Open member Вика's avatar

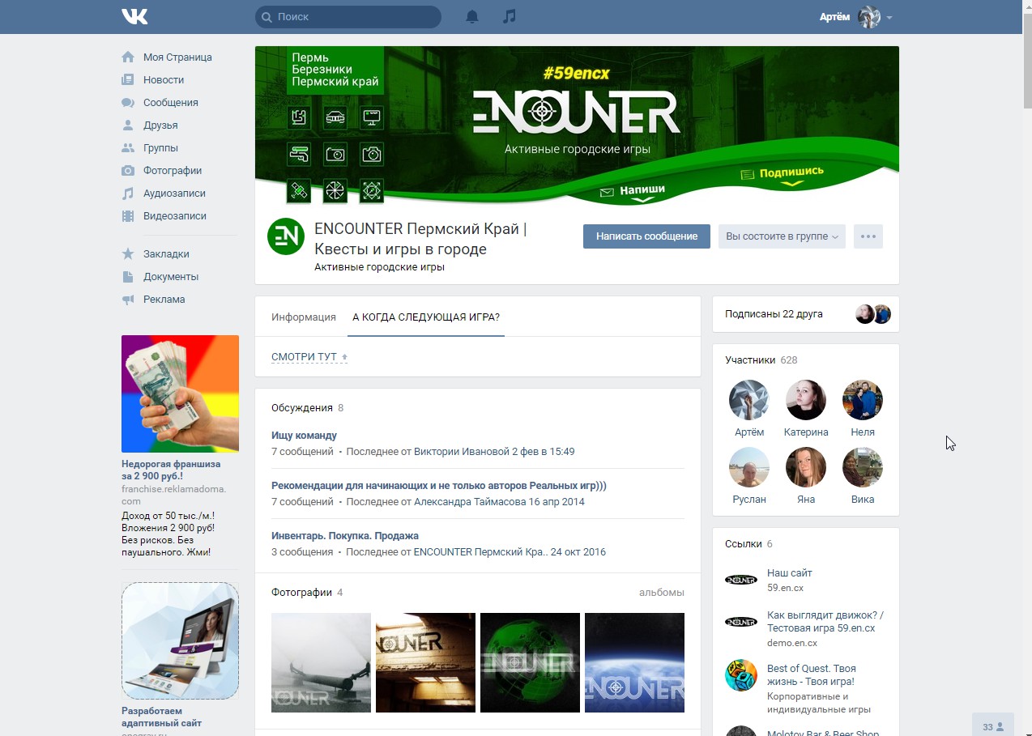(863, 467)
